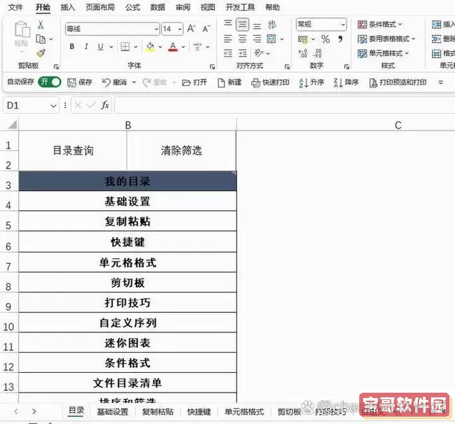Screen dimensions: 455x424
Task: Decrease indent
Action: click(228, 53)
